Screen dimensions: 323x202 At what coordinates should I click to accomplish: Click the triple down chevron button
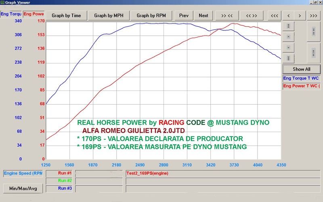(x=288, y=58)
